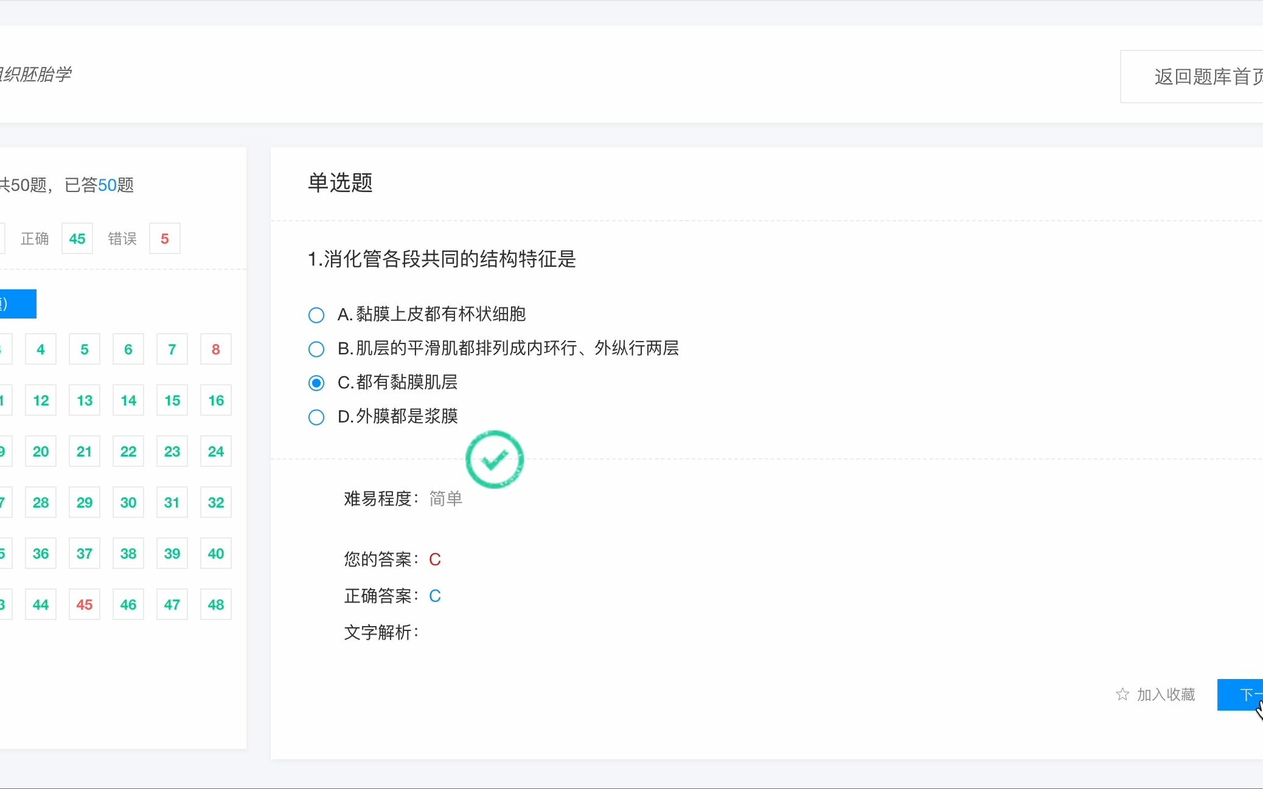1263x789 pixels.
Task: Click the 您的答案 C value
Action: point(435,560)
